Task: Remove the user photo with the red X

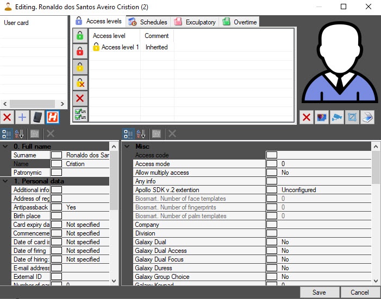Action: tap(307, 117)
